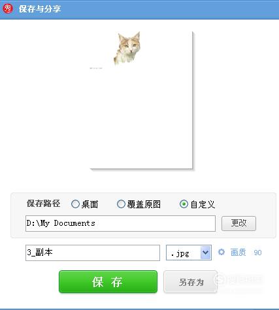The image size is (279, 310).
Task: Click the red 秀 logo in title bar
Action: click(8, 8)
